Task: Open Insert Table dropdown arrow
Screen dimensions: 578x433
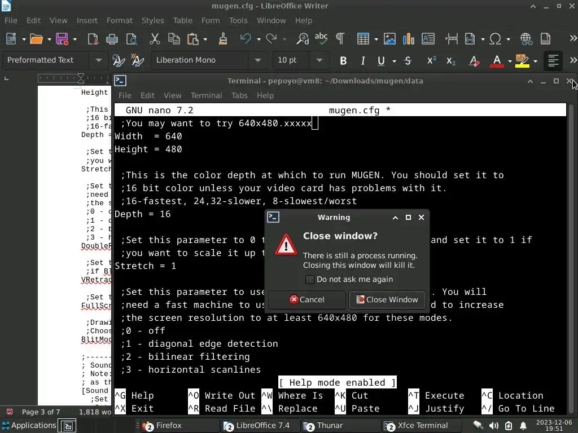Action: pos(376,39)
